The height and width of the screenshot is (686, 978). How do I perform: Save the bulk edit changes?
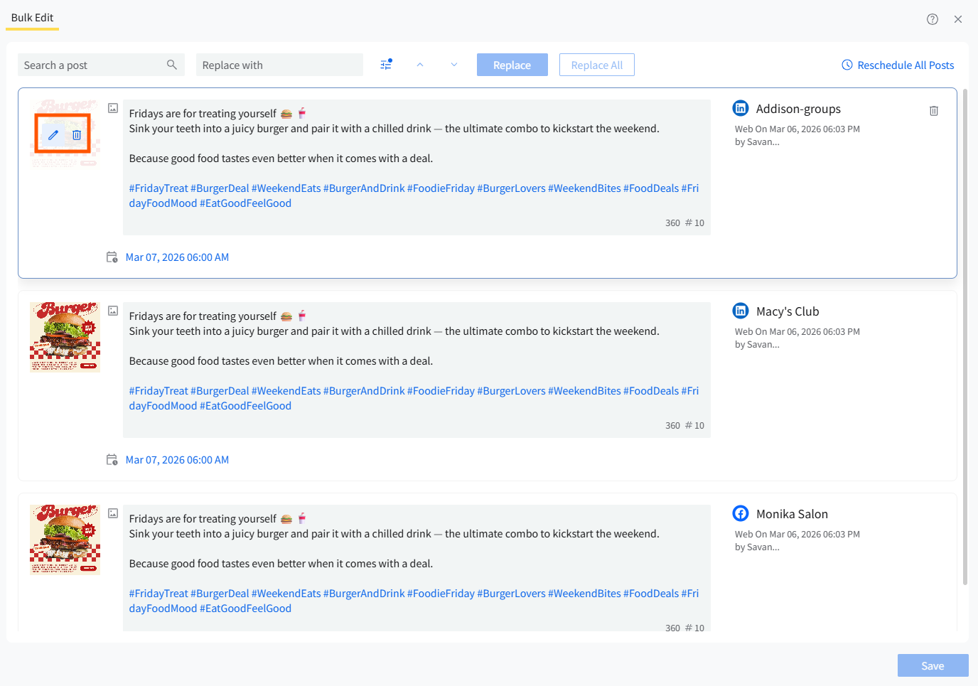(x=933, y=665)
